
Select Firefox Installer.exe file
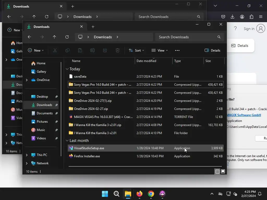coord(145,156)
